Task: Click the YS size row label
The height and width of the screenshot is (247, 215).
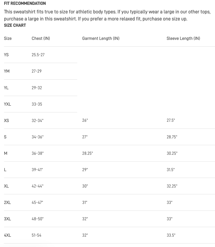Action: point(6,55)
